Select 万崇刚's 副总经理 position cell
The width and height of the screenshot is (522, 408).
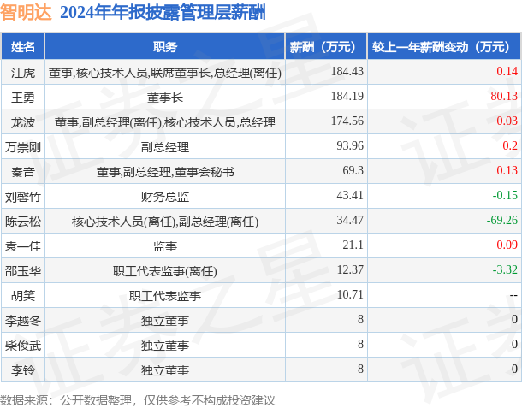pyautogui.click(x=165, y=147)
